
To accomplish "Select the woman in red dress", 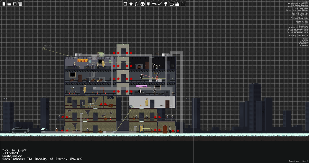I will (157, 78).
